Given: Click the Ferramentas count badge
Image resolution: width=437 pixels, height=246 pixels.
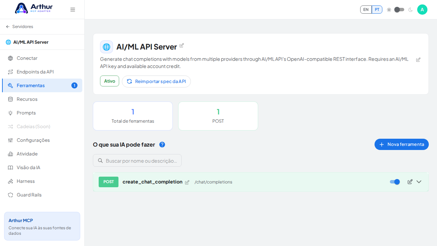Looking at the screenshot, I should 74,85.
